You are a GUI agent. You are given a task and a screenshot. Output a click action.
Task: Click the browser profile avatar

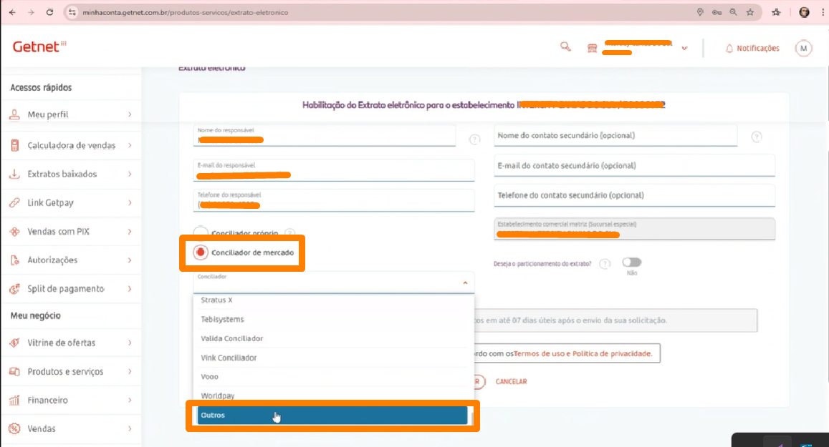804,12
